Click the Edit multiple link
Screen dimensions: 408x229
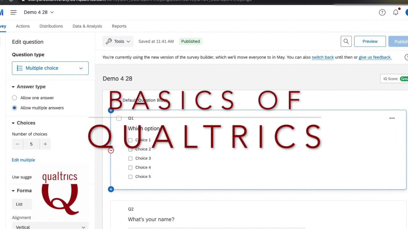[23, 160]
